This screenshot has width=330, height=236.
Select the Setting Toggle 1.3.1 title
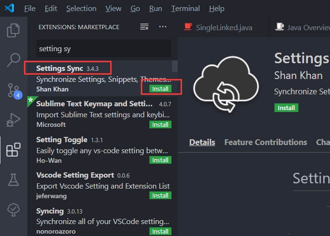[69, 140]
